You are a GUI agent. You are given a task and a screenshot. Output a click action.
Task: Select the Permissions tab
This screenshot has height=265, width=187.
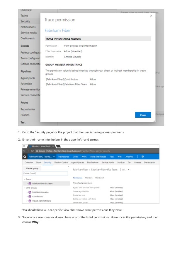click(78, 178)
